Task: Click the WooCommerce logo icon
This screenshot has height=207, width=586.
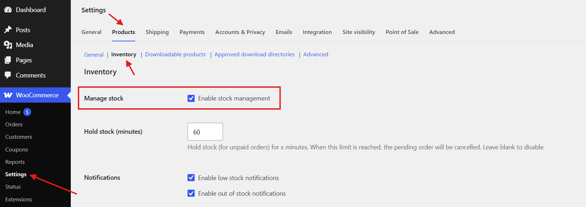Action: tap(8, 95)
